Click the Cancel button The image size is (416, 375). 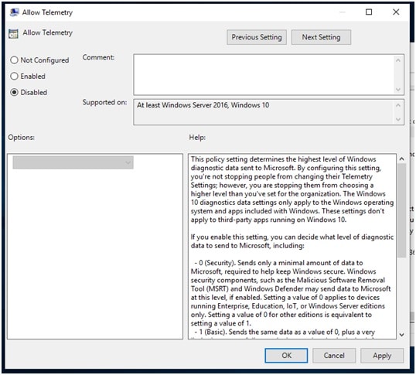point(334,356)
